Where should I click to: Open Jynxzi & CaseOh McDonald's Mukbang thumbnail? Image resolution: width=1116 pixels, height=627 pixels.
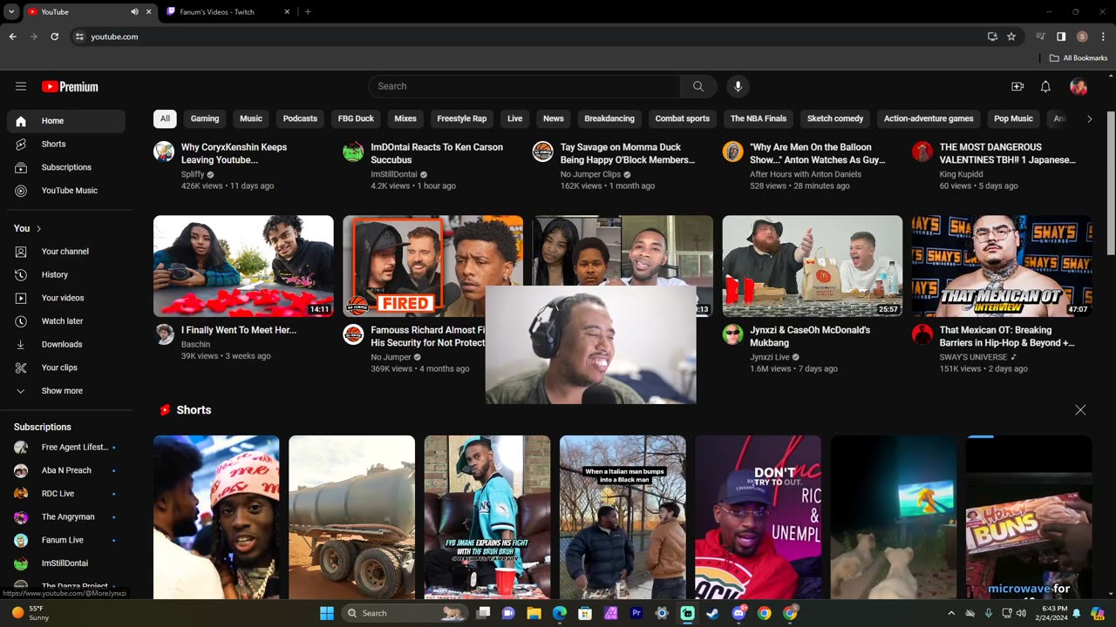pos(813,266)
